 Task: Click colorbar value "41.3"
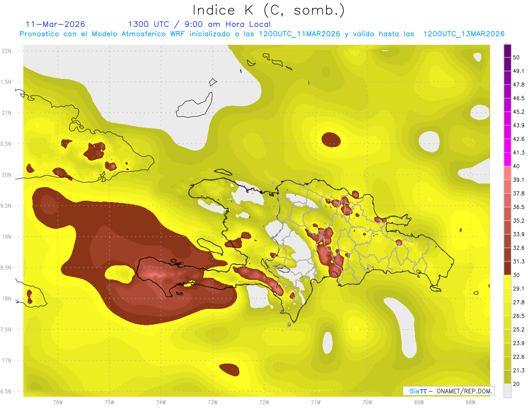519,153
